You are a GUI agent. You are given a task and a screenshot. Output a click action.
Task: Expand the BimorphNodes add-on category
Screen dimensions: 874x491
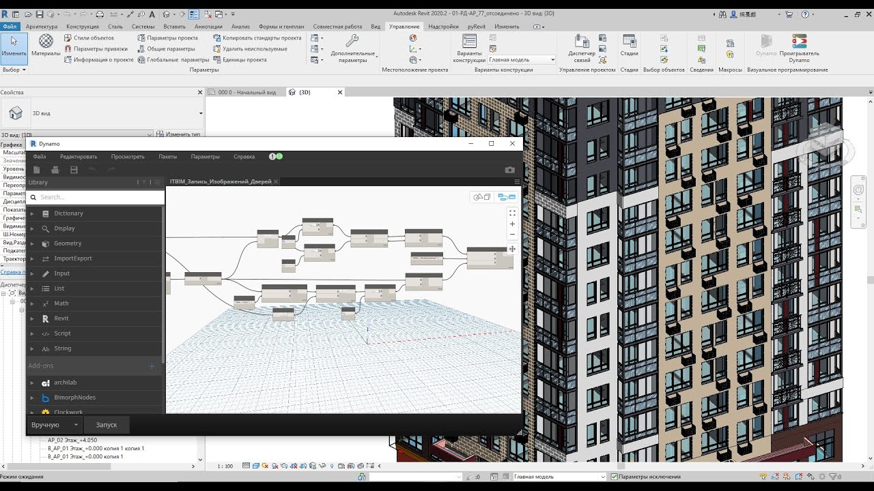coord(32,398)
